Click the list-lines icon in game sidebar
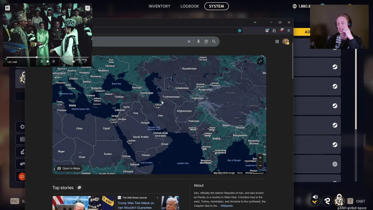373x210 pixels. tap(22, 139)
